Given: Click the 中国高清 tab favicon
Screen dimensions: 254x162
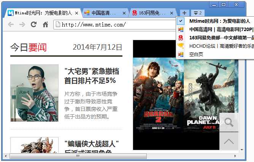Looking at the screenshot, I should click(87, 13).
